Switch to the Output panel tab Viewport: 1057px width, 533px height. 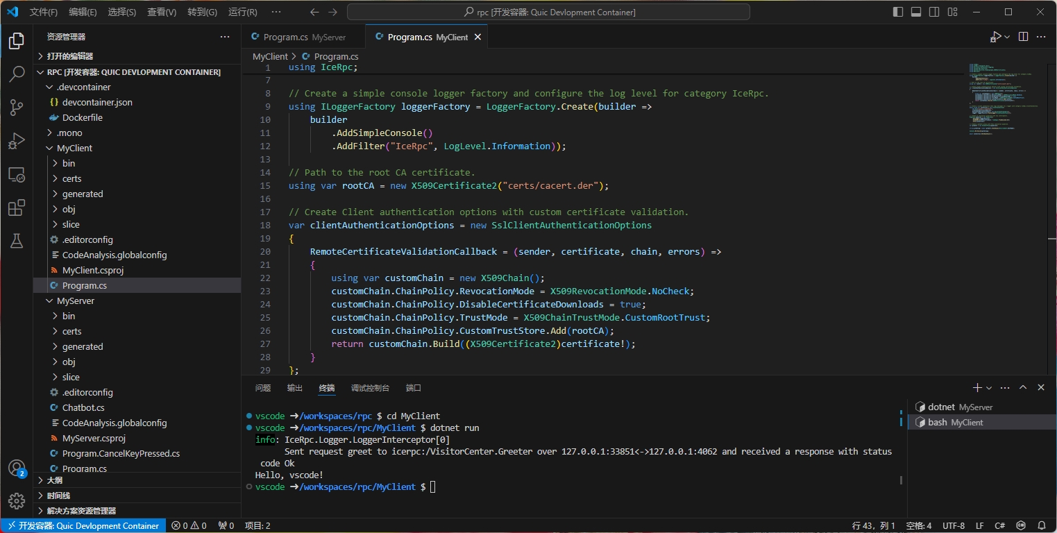tap(295, 388)
